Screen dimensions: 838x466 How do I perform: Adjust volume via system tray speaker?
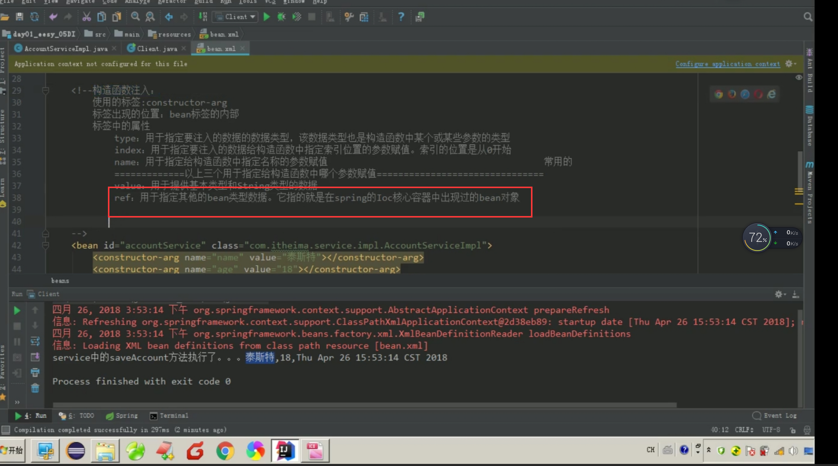(793, 450)
